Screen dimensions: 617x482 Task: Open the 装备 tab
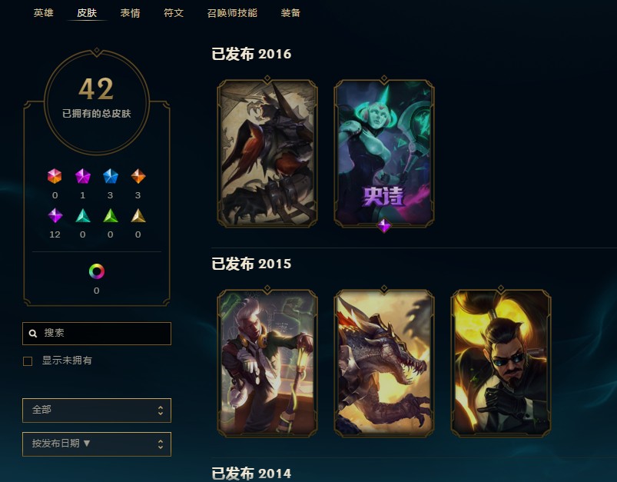click(290, 13)
